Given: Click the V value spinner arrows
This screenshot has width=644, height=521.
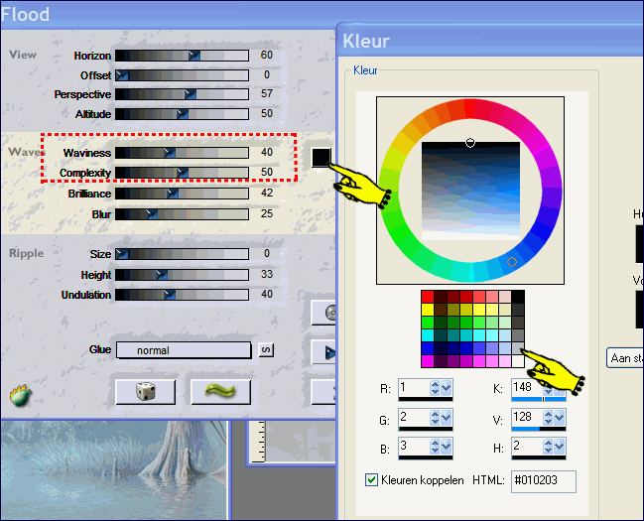Looking at the screenshot, I should (548, 418).
